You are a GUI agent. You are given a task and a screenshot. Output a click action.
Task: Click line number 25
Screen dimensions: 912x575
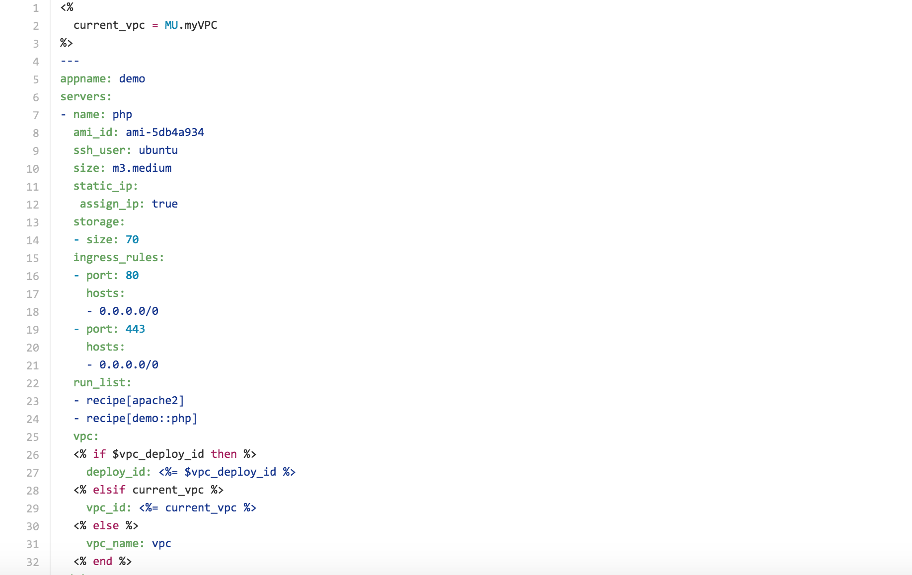tap(33, 437)
